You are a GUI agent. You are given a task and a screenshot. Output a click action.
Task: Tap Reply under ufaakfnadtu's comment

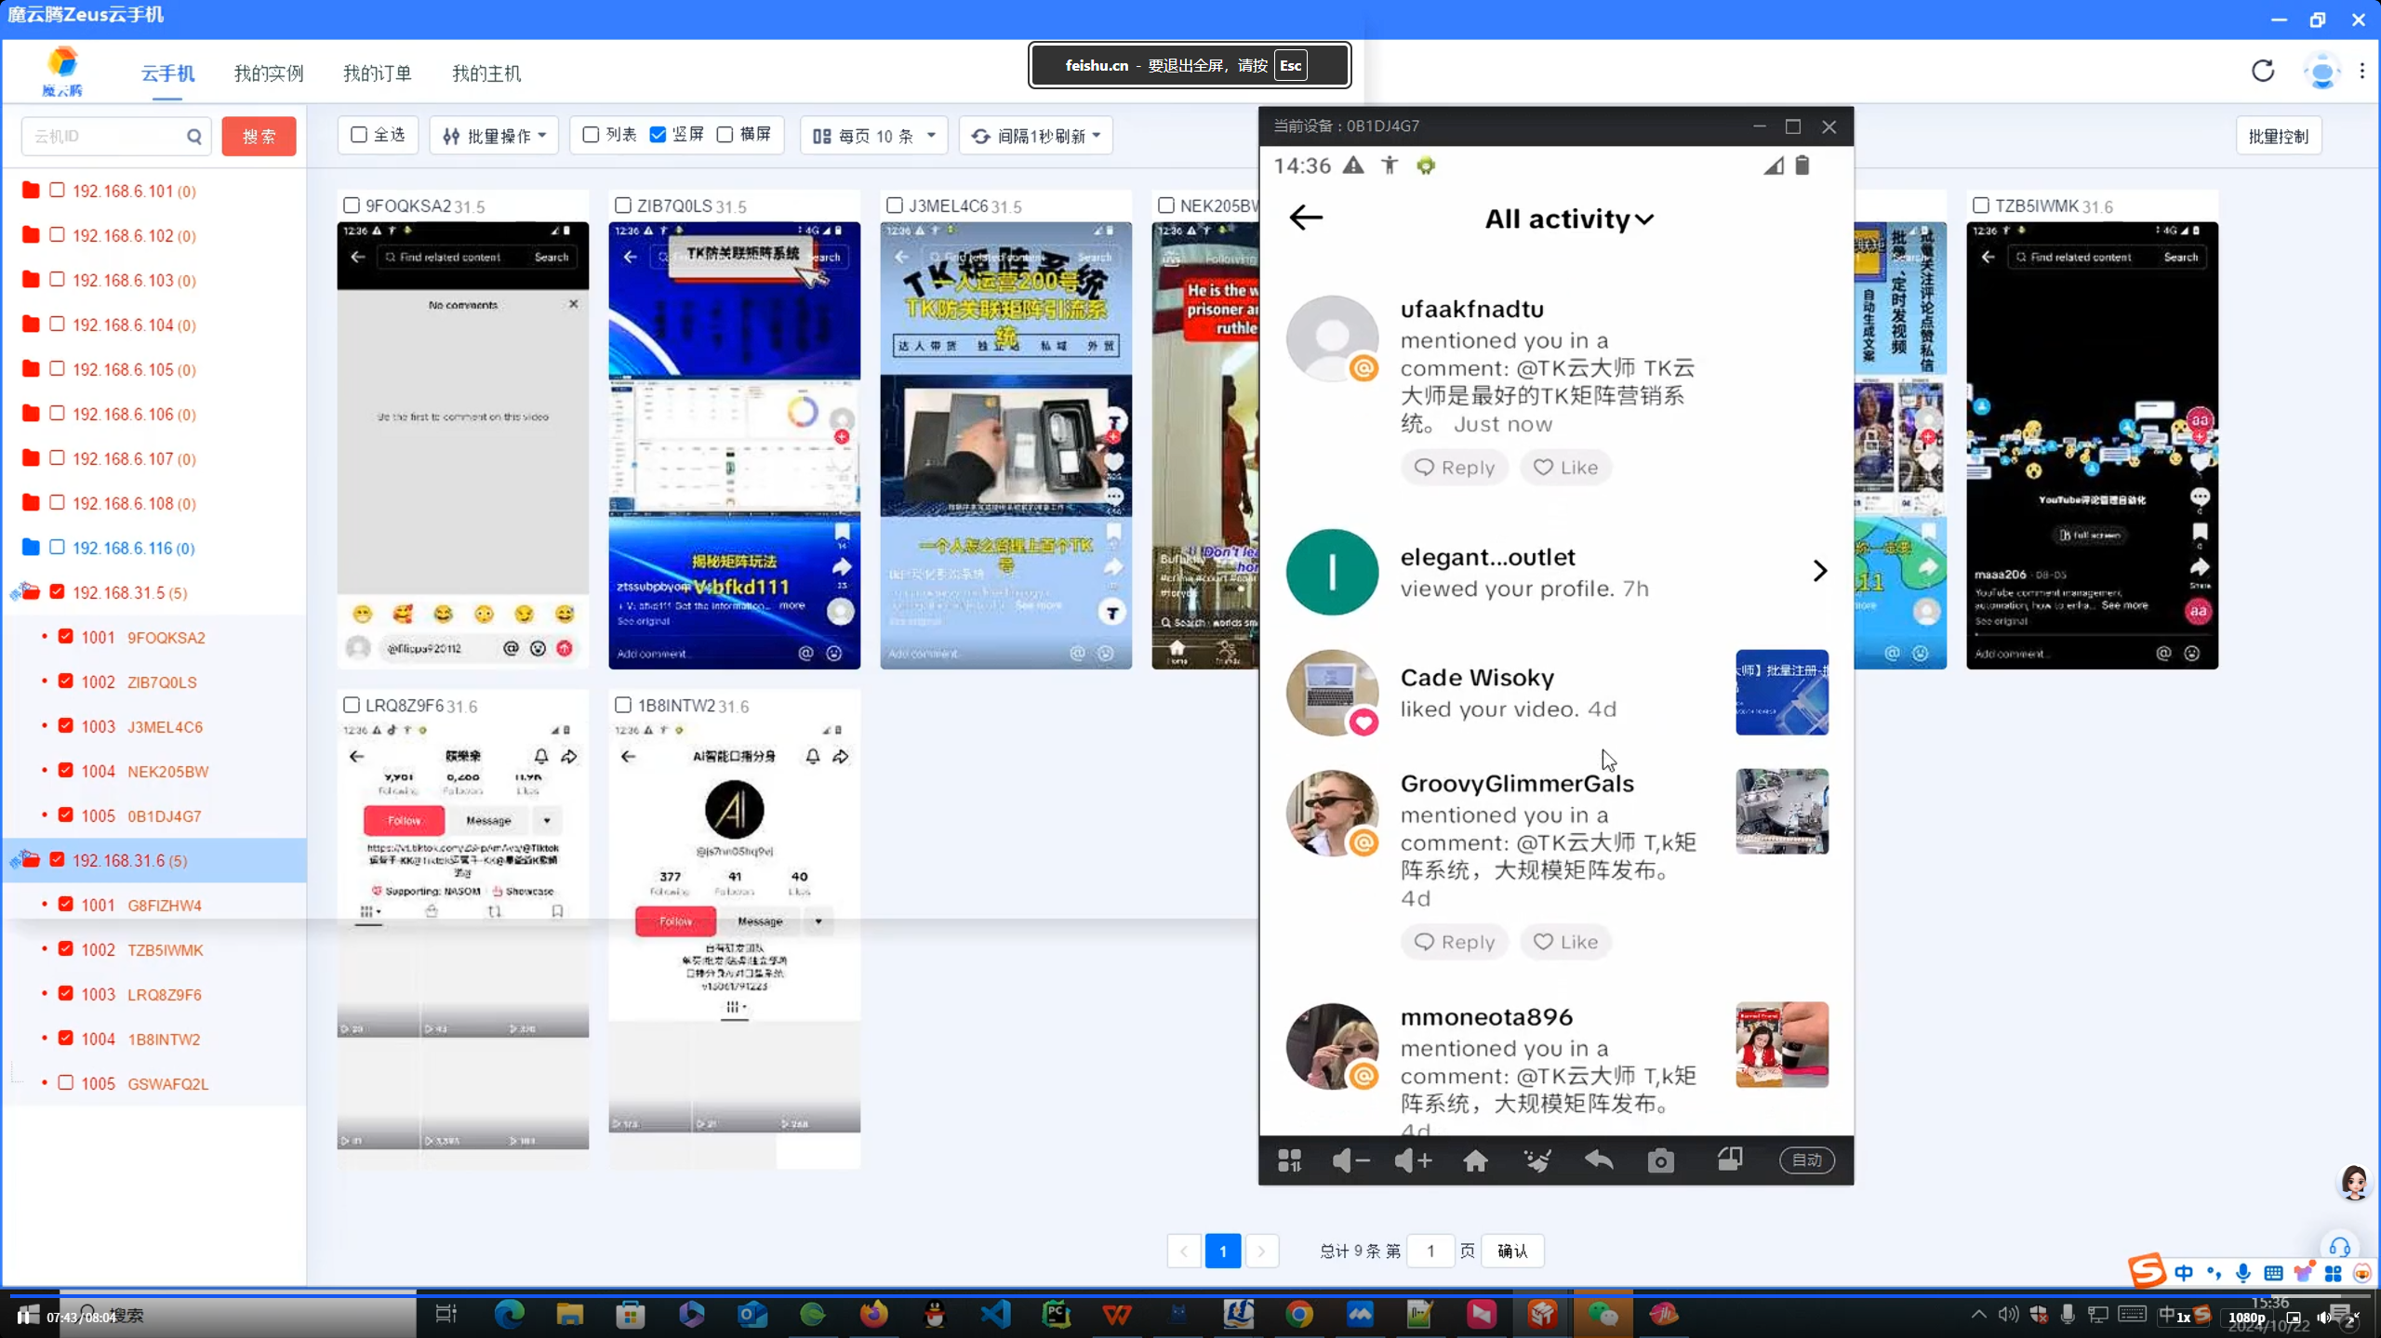[x=1454, y=468]
